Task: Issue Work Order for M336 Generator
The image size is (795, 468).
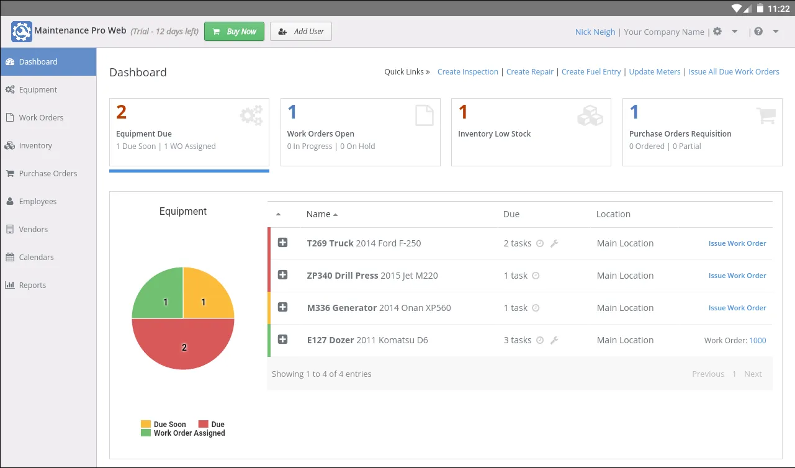Action: coord(737,307)
